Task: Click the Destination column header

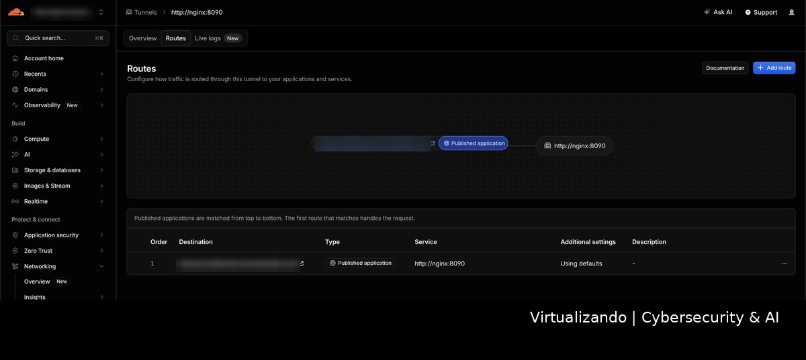Action: click(x=196, y=242)
